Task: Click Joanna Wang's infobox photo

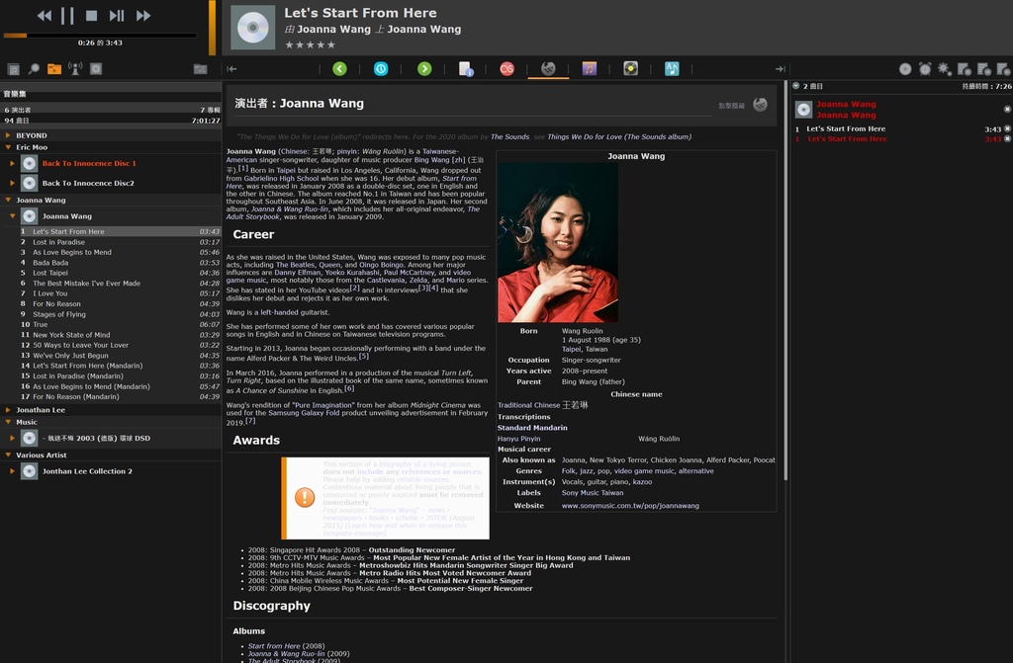Action: point(558,242)
